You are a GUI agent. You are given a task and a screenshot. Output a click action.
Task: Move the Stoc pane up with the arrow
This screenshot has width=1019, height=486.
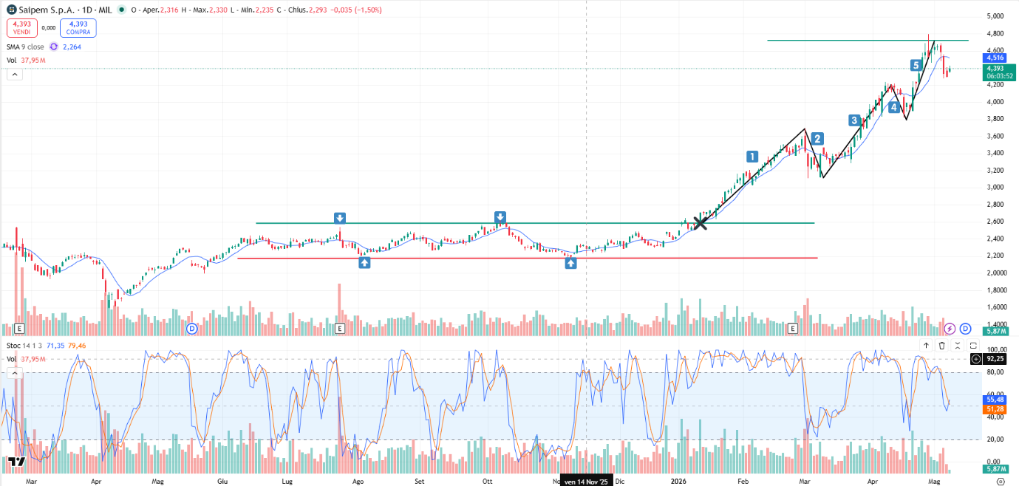pos(926,345)
